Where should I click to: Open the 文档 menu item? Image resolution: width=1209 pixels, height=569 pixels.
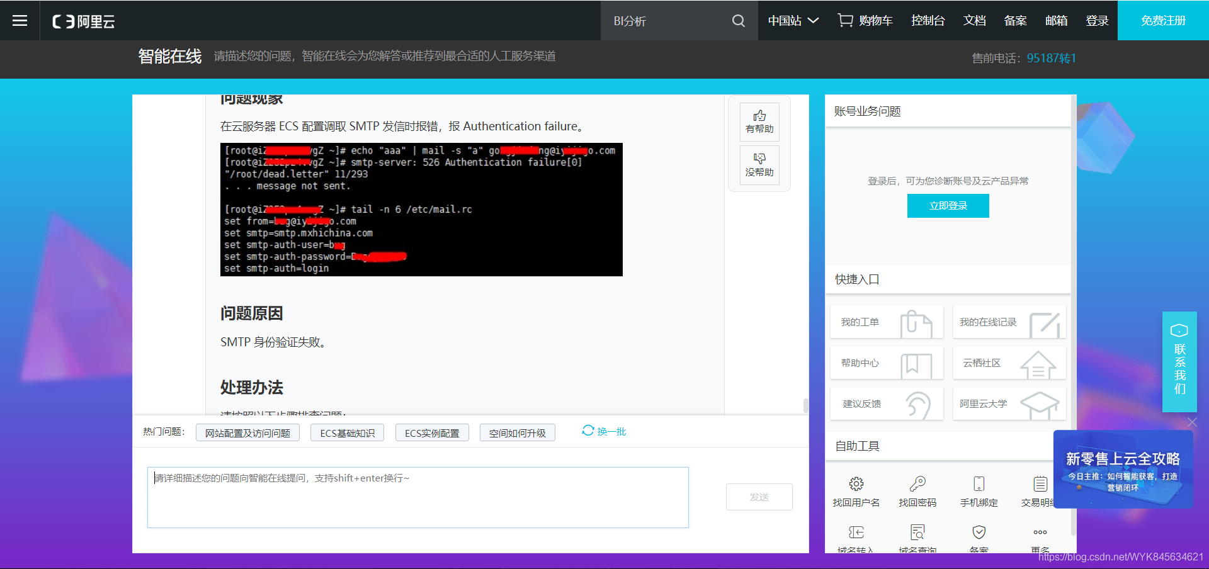(974, 20)
